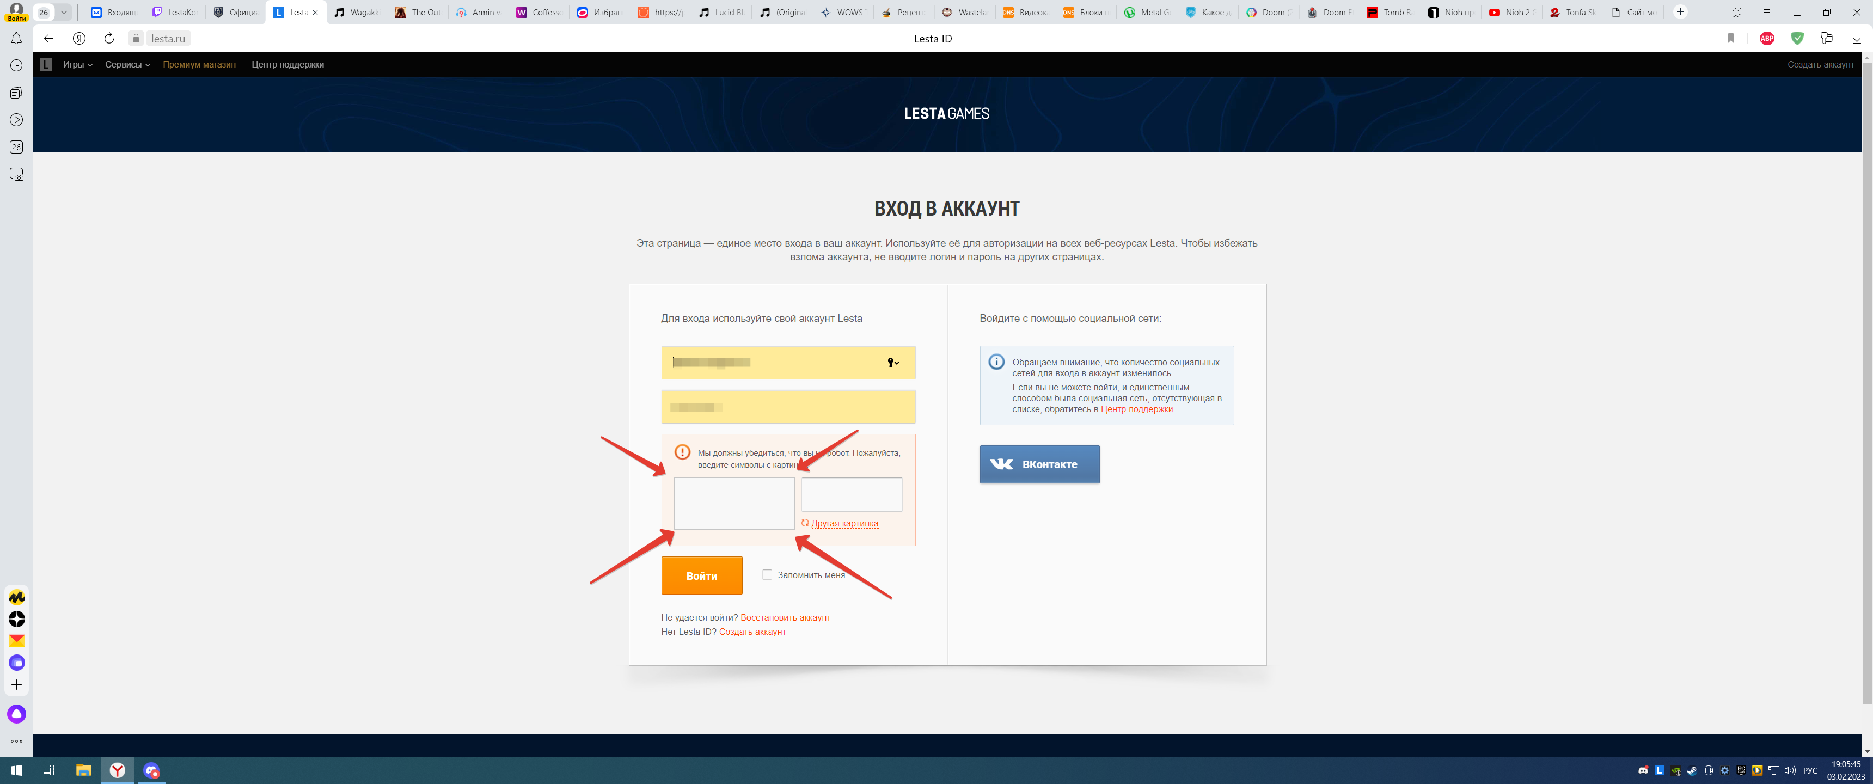
Task: Launch Alice assistant purple icon
Action: (17, 714)
